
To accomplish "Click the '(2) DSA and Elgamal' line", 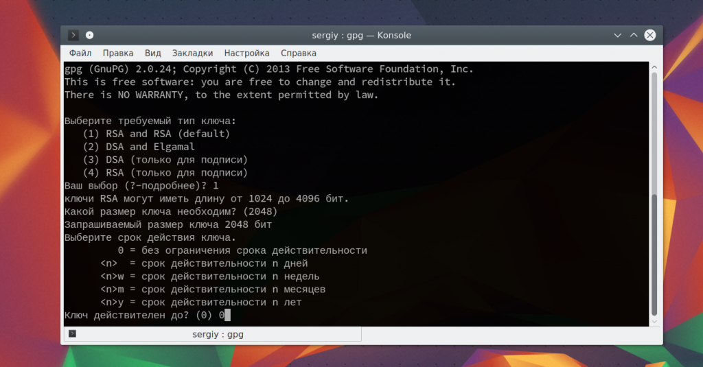I will click(139, 147).
